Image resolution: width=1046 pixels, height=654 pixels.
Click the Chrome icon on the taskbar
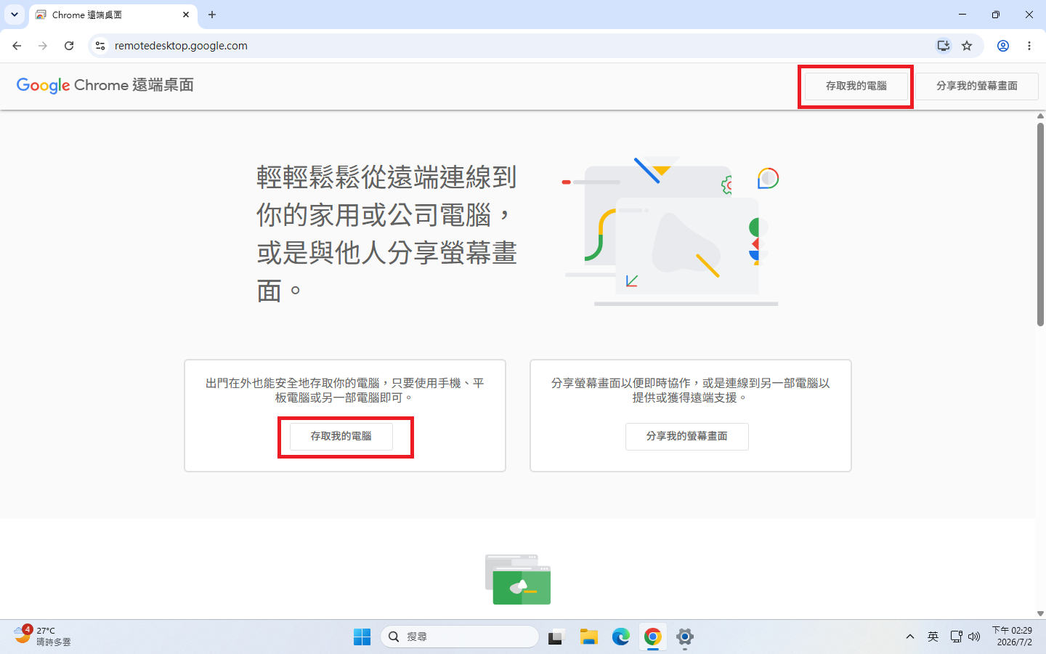pyautogui.click(x=652, y=637)
